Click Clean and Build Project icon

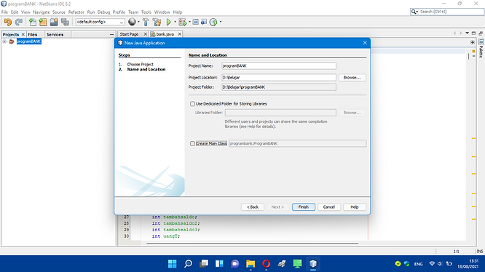[x=157, y=22]
